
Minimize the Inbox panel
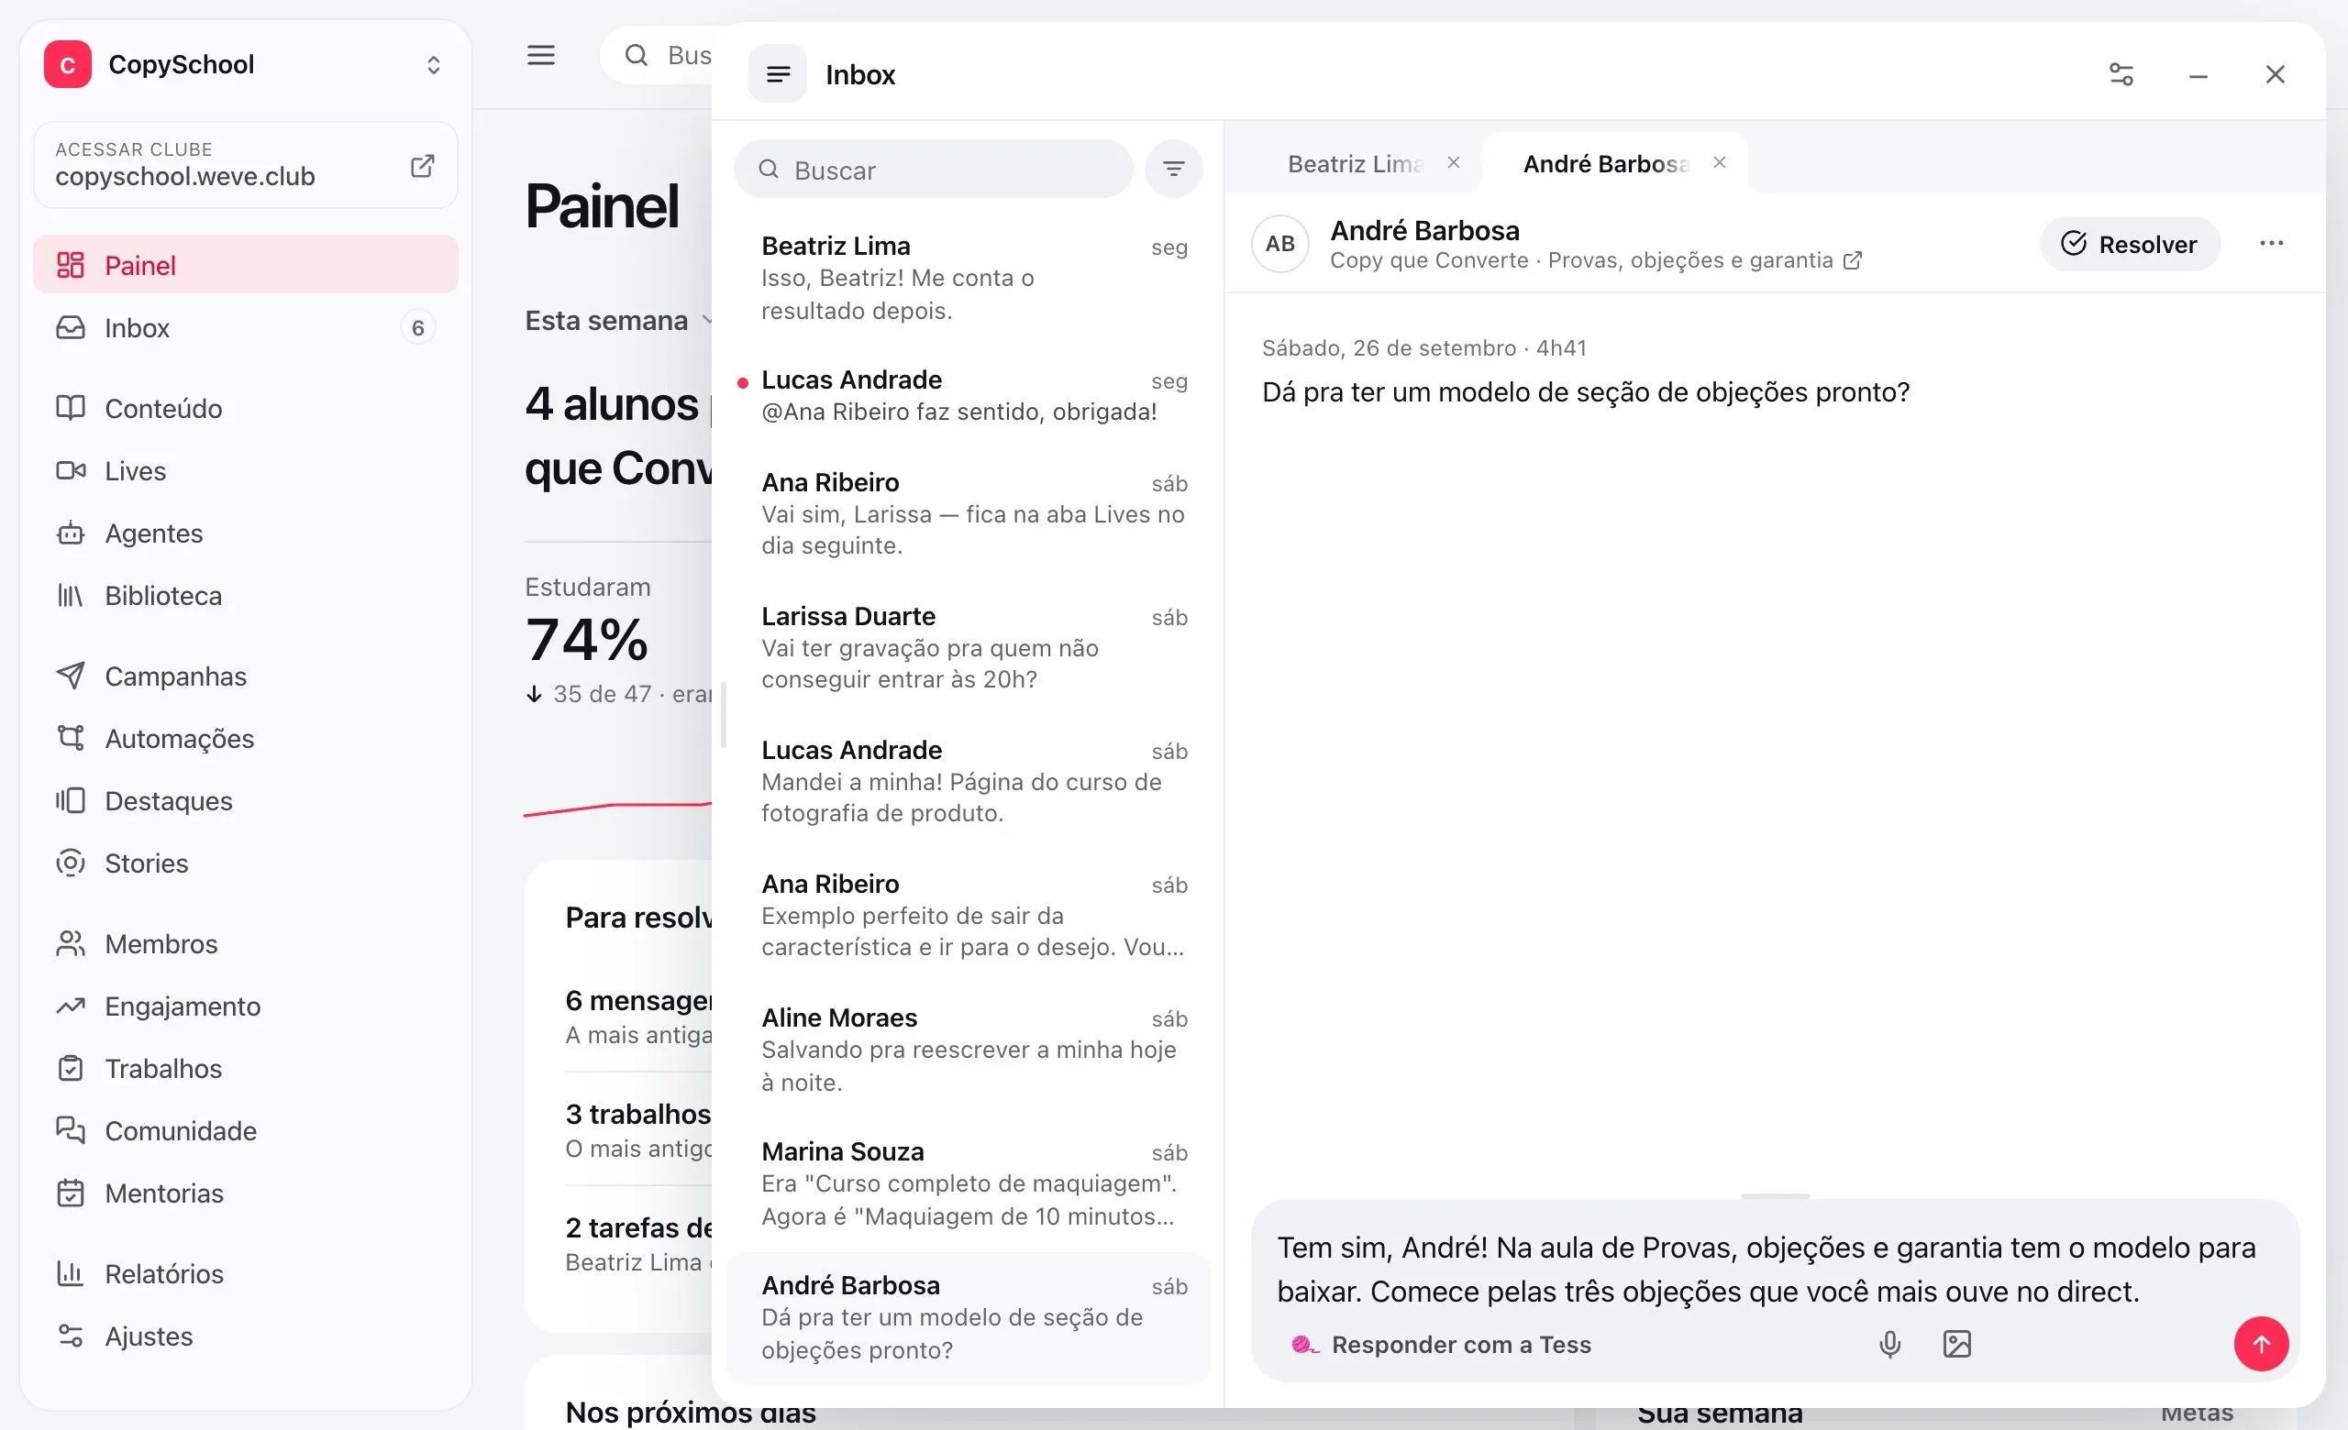pyautogui.click(x=2198, y=74)
